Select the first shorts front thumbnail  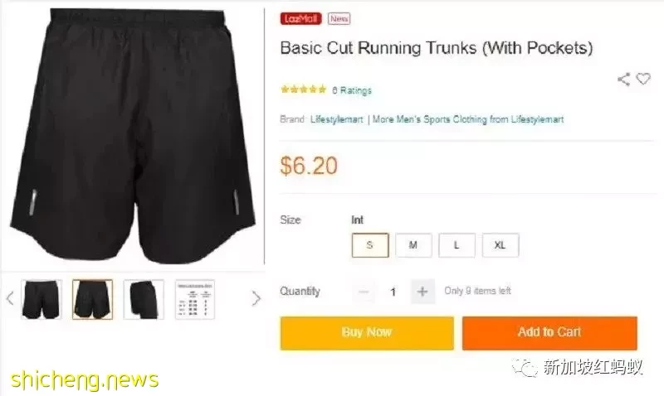coord(41,299)
